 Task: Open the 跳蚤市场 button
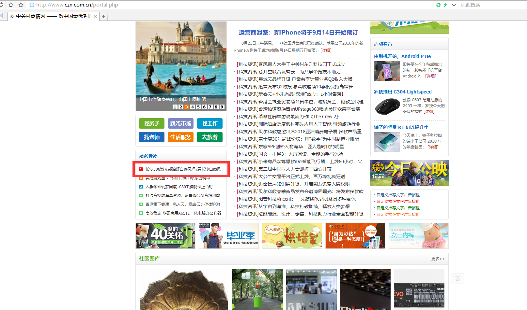click(x=181, y=123)
